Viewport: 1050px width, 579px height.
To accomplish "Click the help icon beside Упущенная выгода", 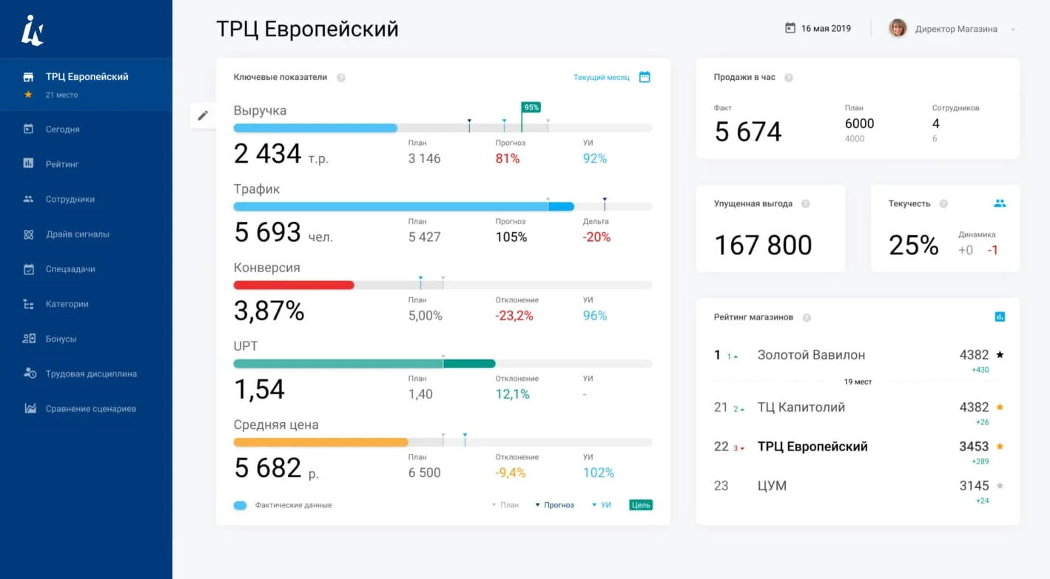I will coord(806,204).
